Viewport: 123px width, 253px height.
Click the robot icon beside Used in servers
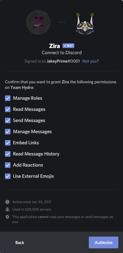7,209
